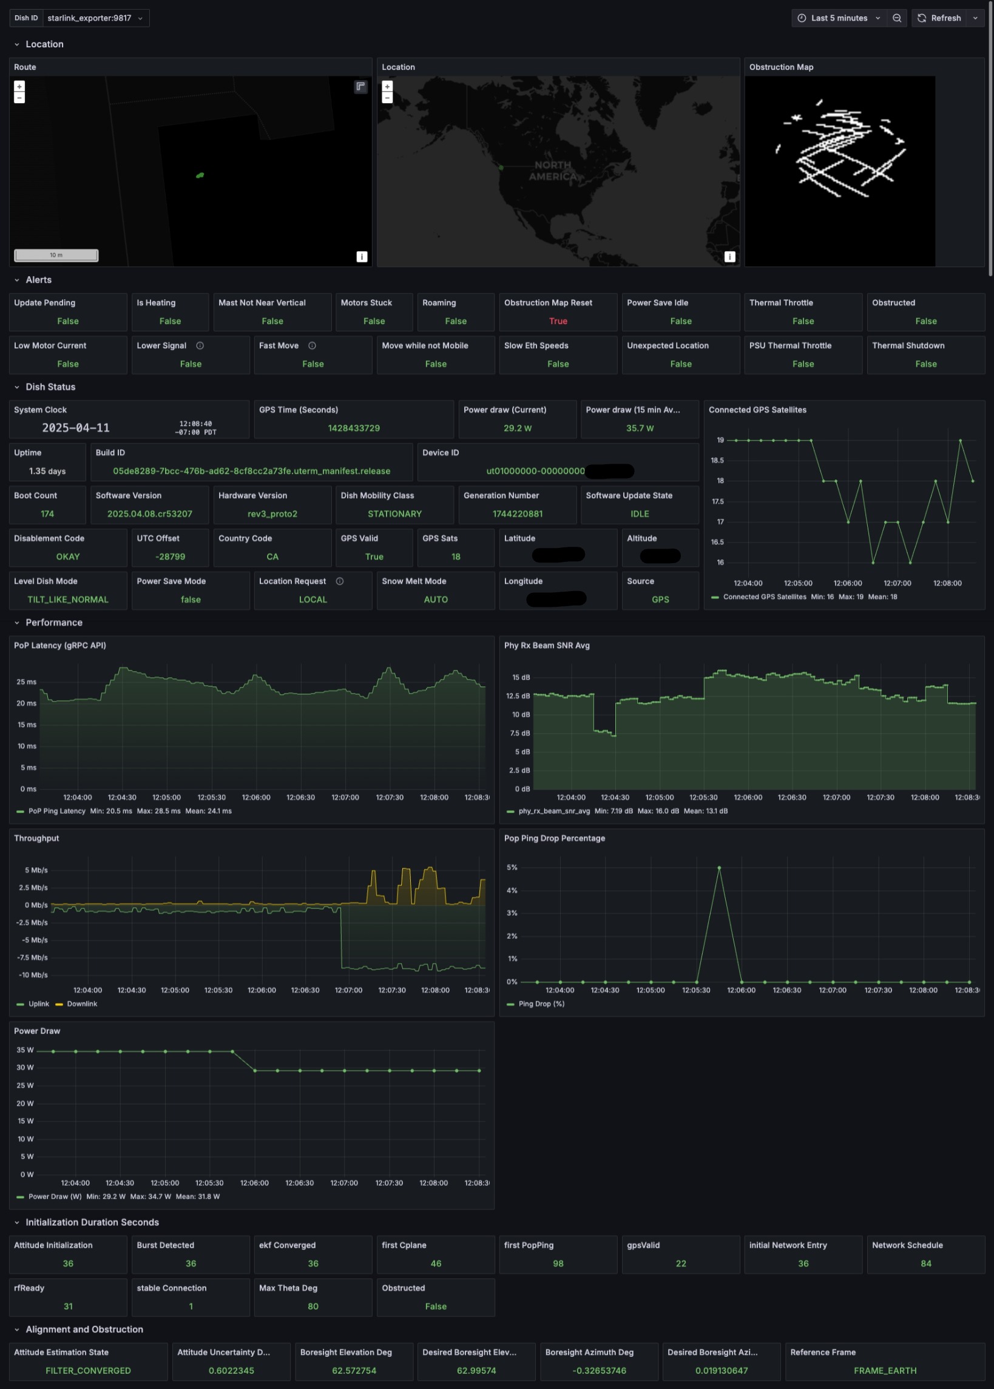Click the Throughput panel title
The image size is (994, 1389).
pos(37,838)
